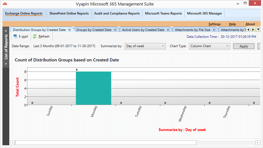Image resolution: width=263 pixels, height=148 pixels.
Task: Close the Groups by Created Date tab
Action: (115, 30)
